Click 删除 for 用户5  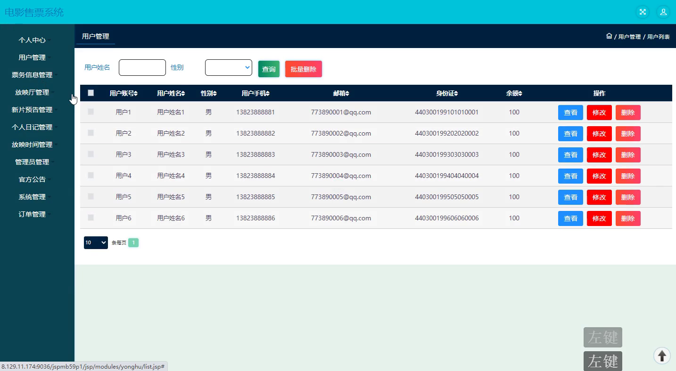click(x=628, y=197)
